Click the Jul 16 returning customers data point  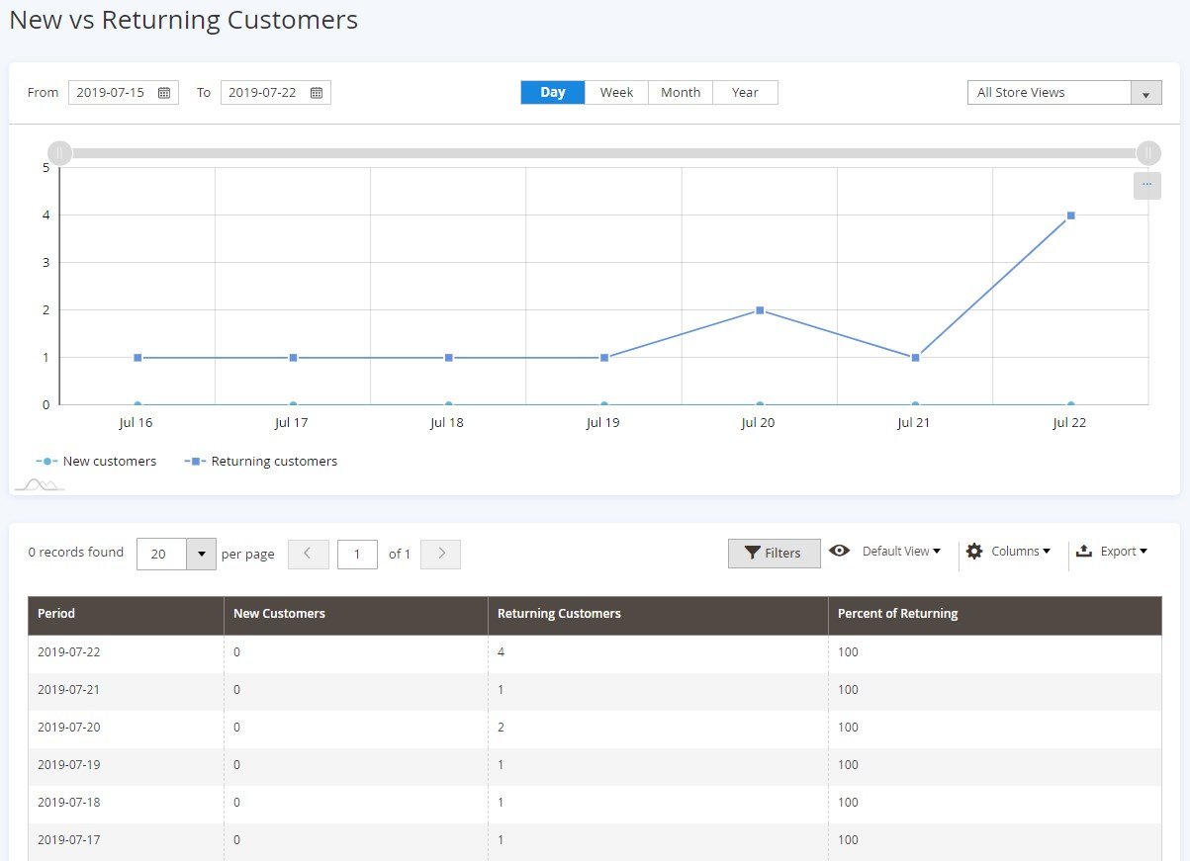[137, 358]
